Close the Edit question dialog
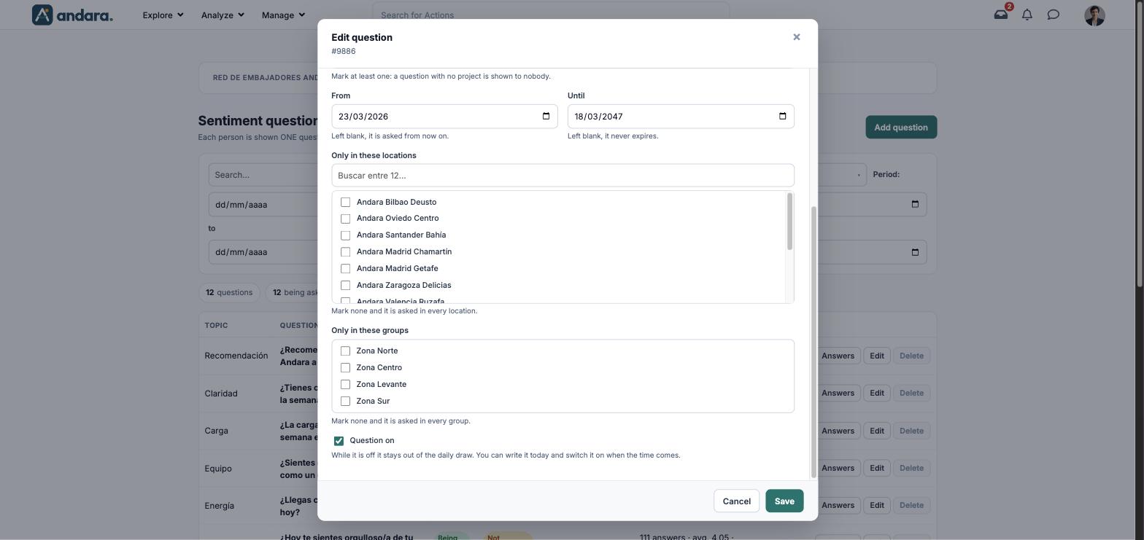This screenshot has width=1144, height=540. click(797, 37)
